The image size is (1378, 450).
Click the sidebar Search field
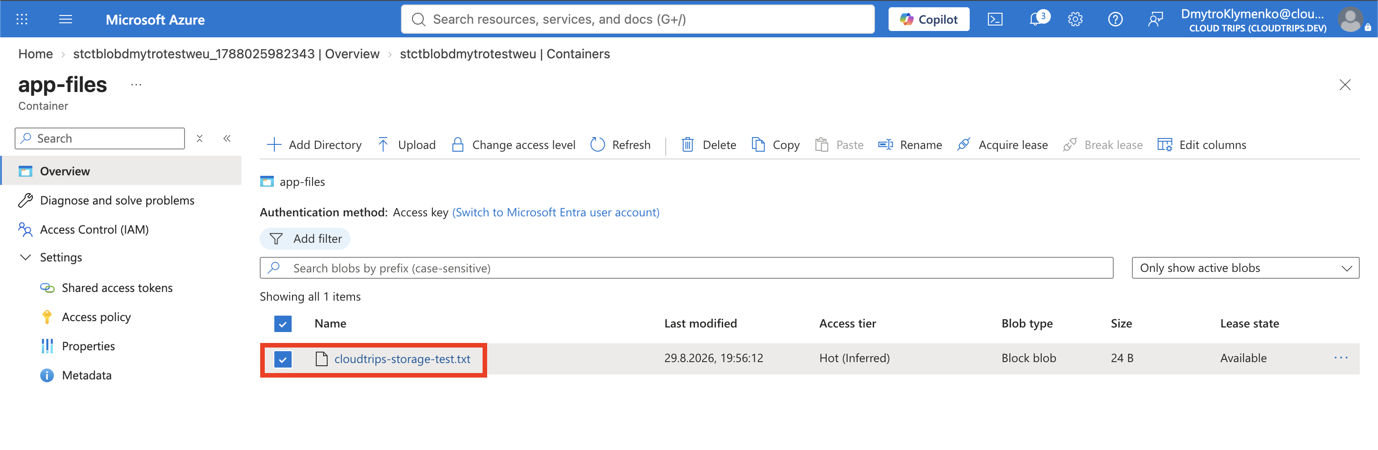(x=99, y=138)
